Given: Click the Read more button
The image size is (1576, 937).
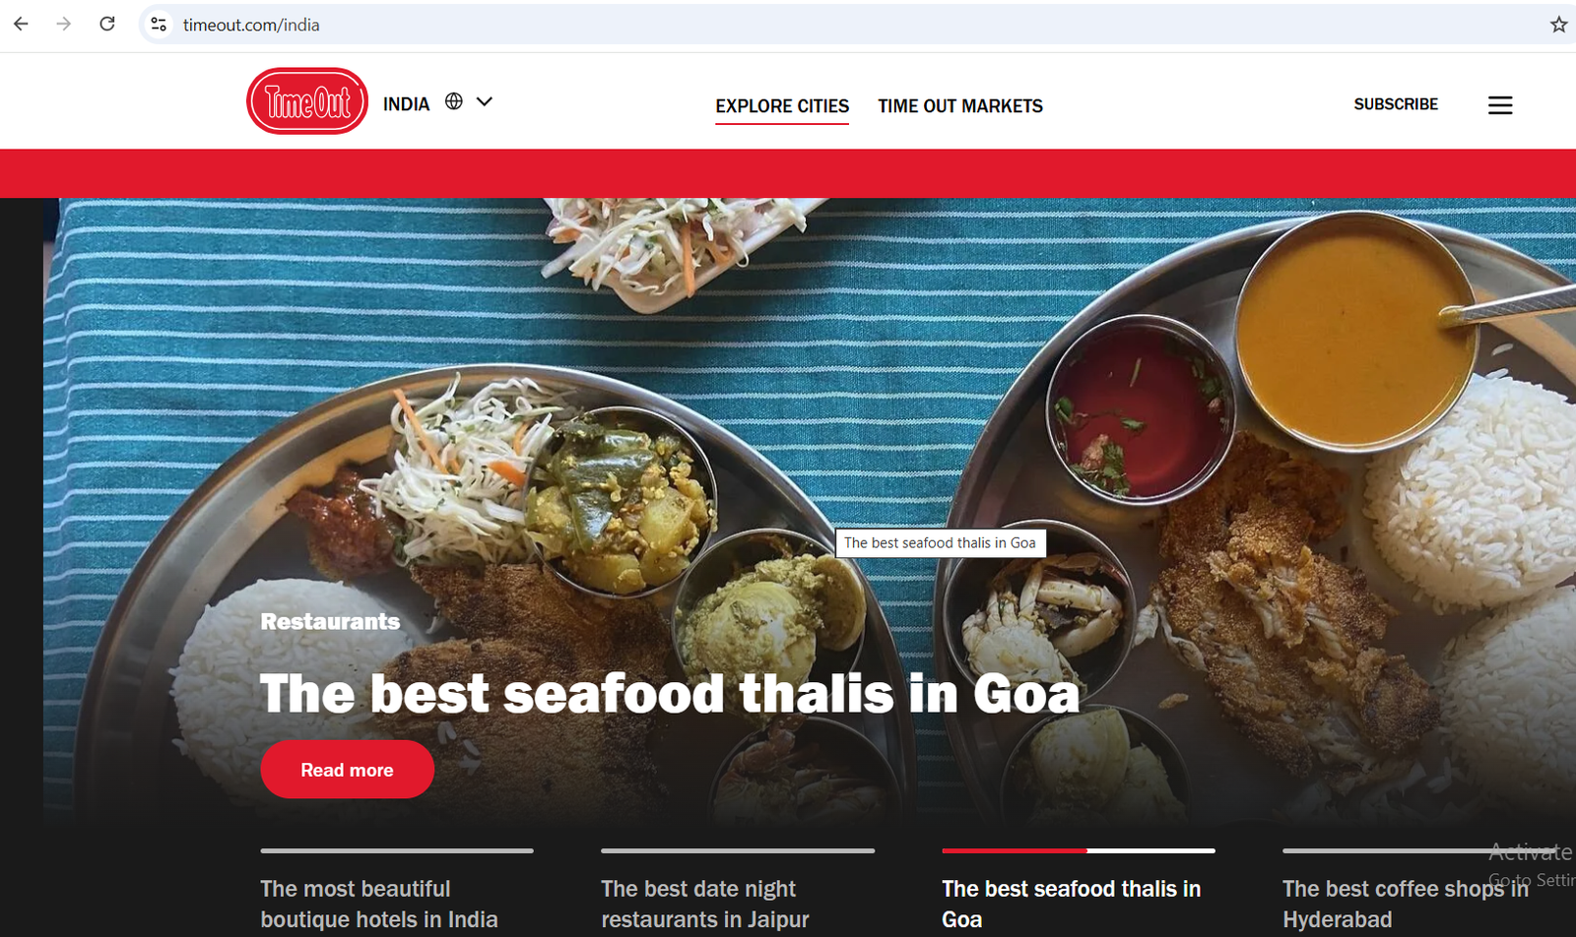Looking at the screenshot, I should [x=347, y=770].
